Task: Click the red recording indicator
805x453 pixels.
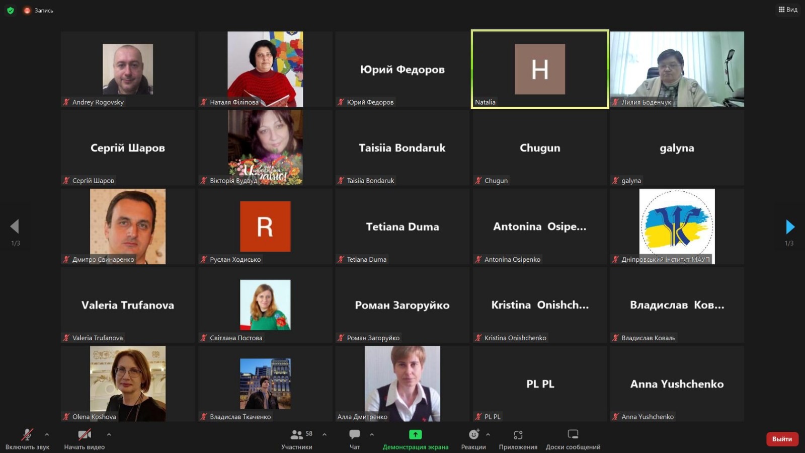Action: (x=27, y=10)
